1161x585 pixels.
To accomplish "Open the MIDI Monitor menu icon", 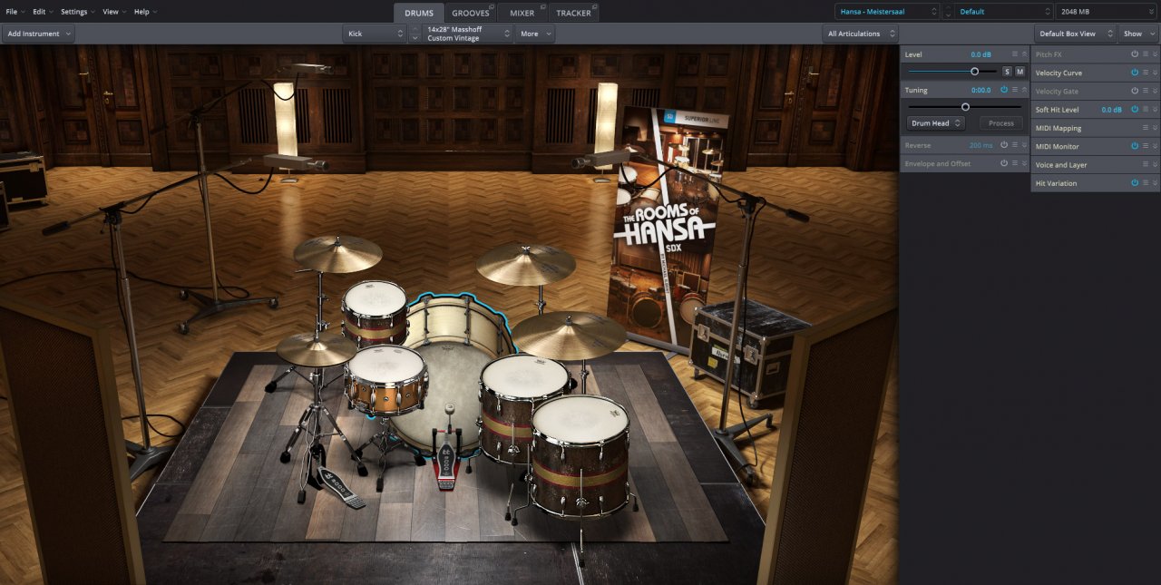I will [x=1145, y=146].
